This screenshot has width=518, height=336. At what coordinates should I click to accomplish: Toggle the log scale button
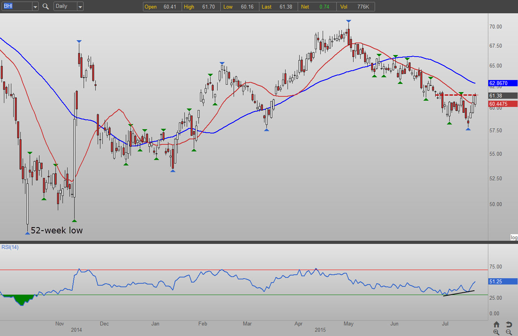514,237
